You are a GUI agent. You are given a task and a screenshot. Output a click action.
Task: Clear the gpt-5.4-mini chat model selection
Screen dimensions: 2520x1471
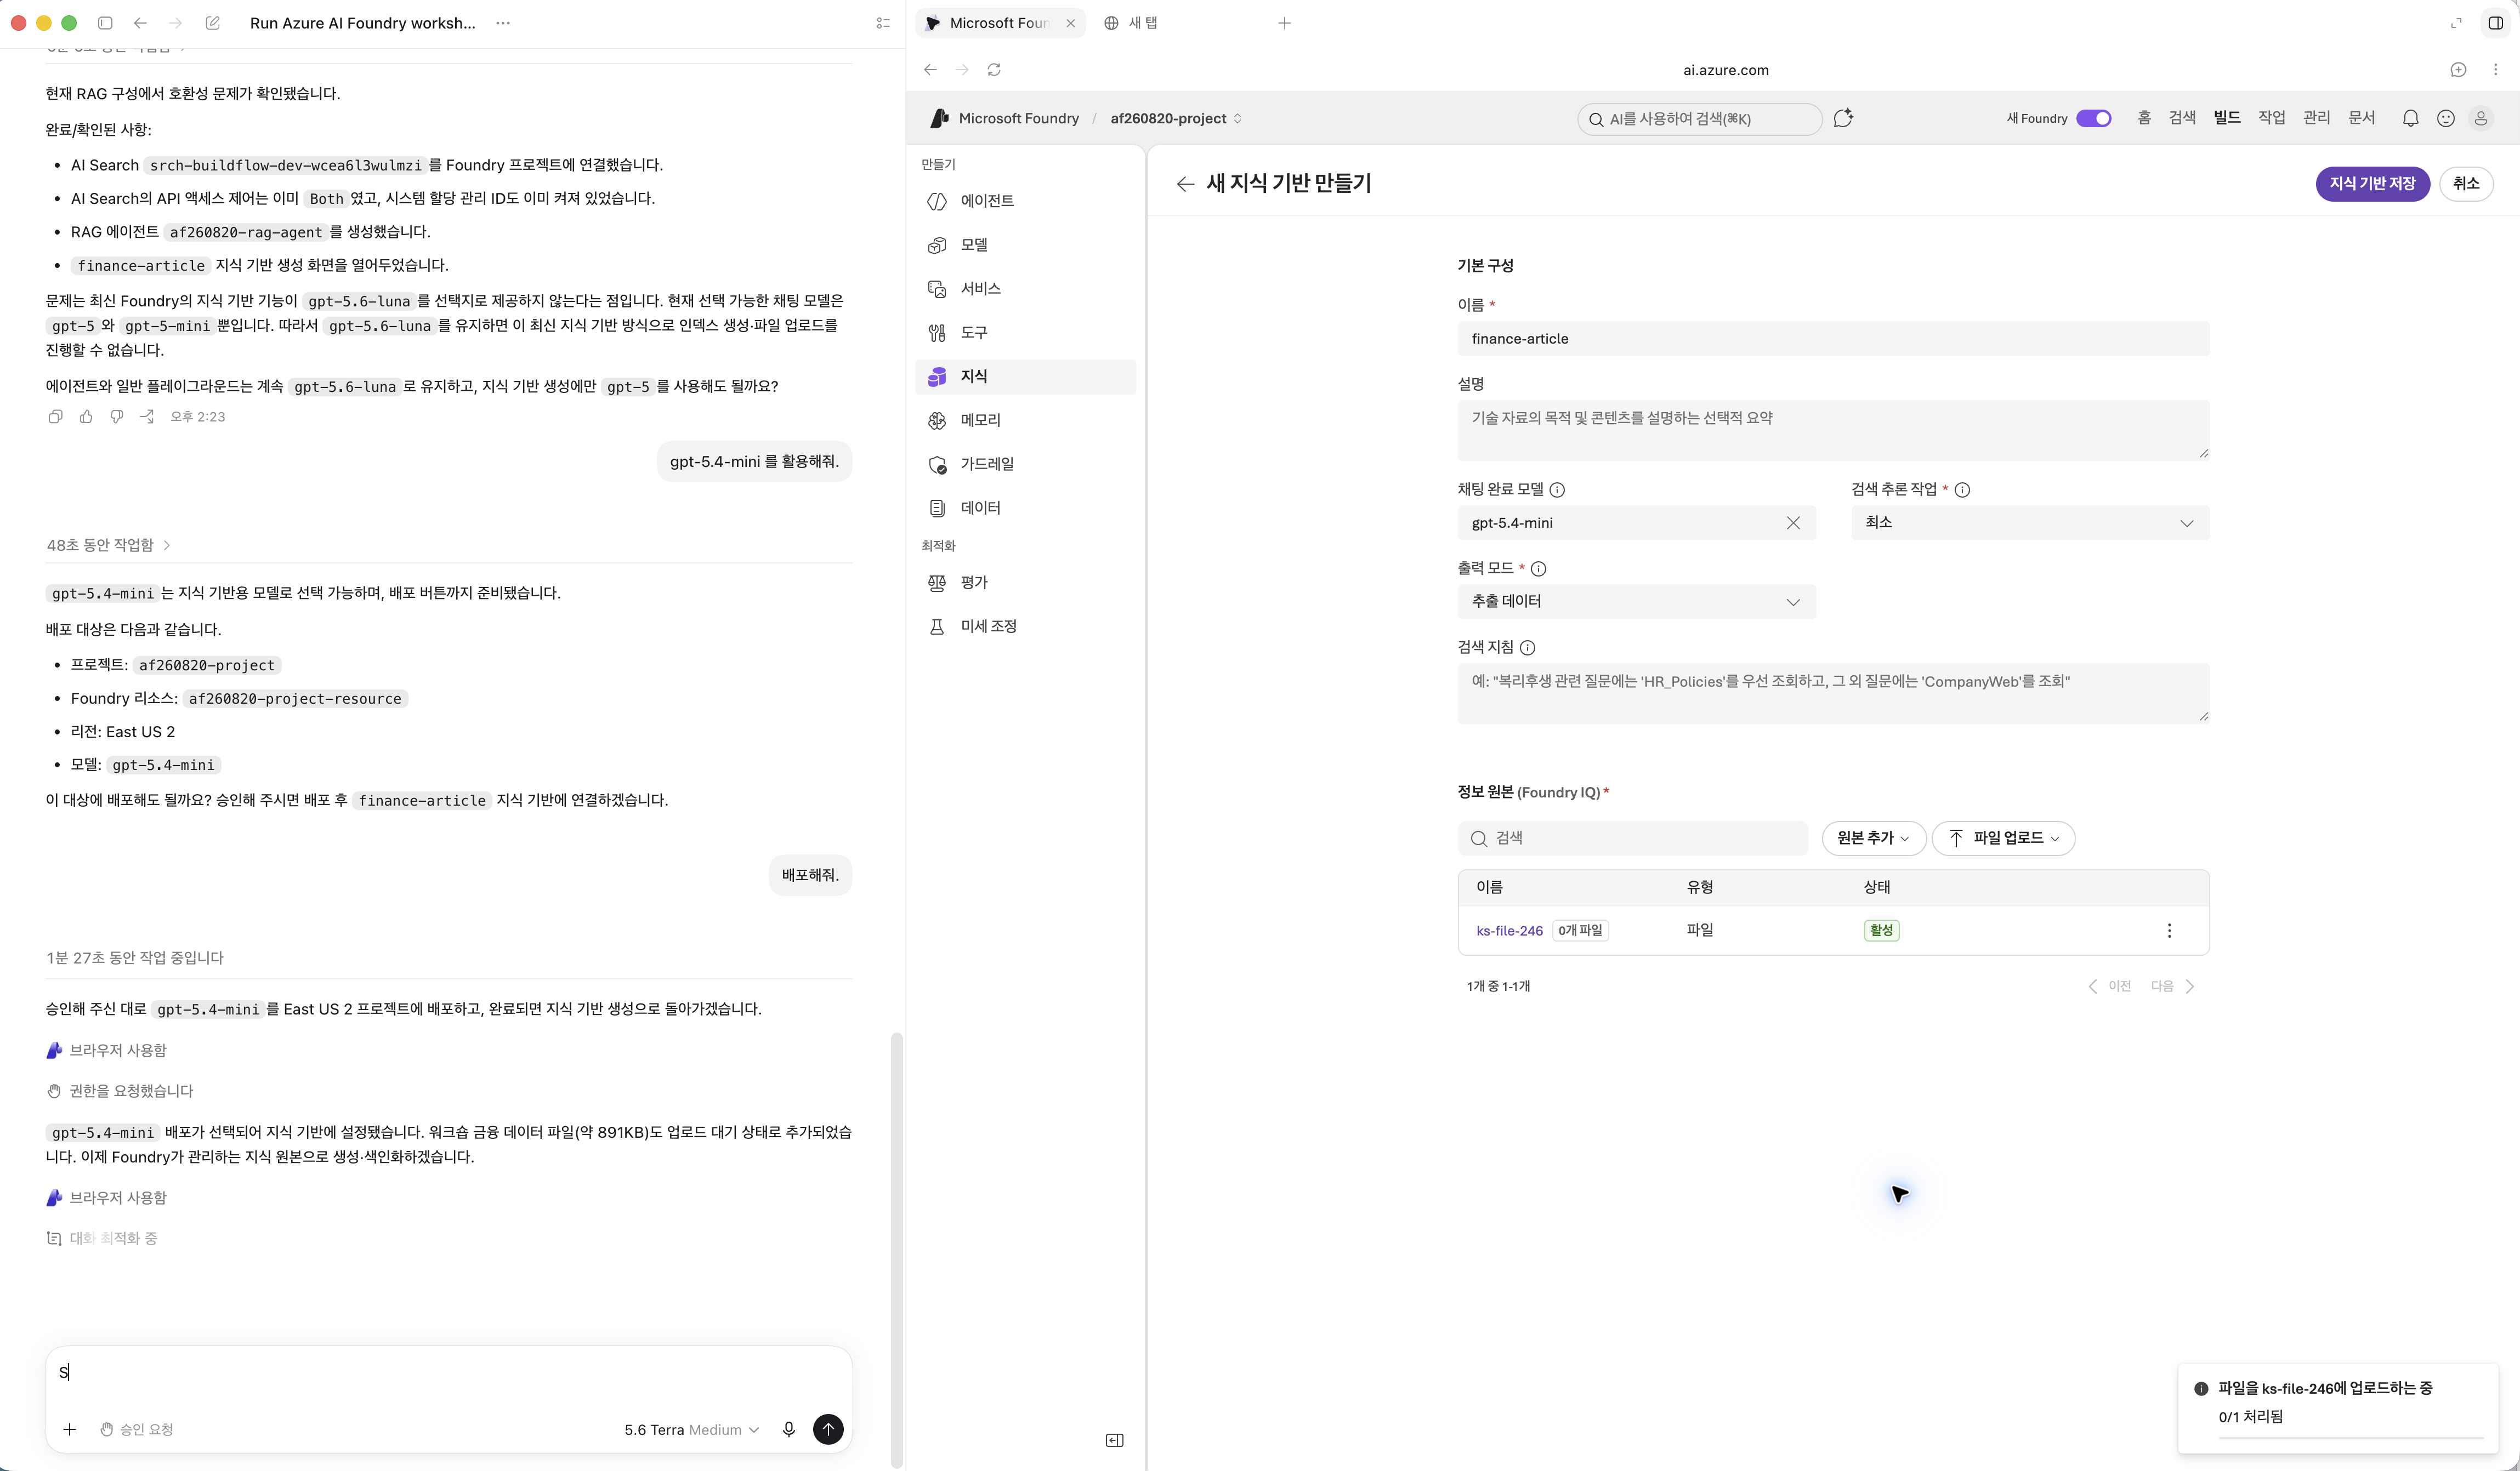(1793, 523)
